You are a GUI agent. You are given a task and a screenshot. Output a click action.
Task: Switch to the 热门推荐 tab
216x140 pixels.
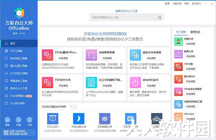click(x=181, y=32)
